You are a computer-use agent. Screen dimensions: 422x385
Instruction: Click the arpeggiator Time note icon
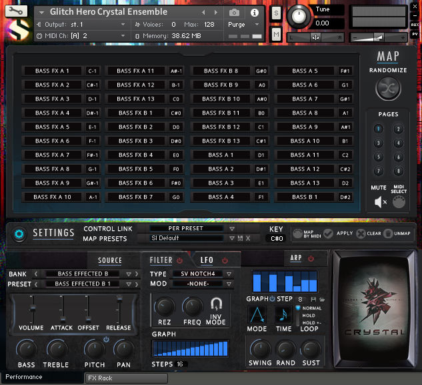tap(284, 315)
